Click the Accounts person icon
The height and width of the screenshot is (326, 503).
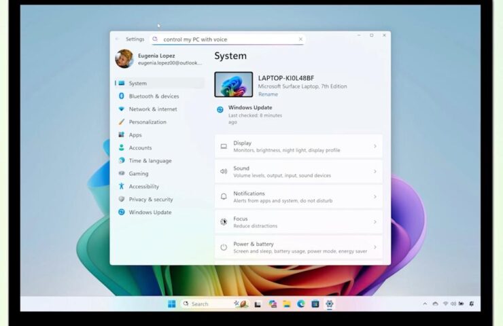121,147
